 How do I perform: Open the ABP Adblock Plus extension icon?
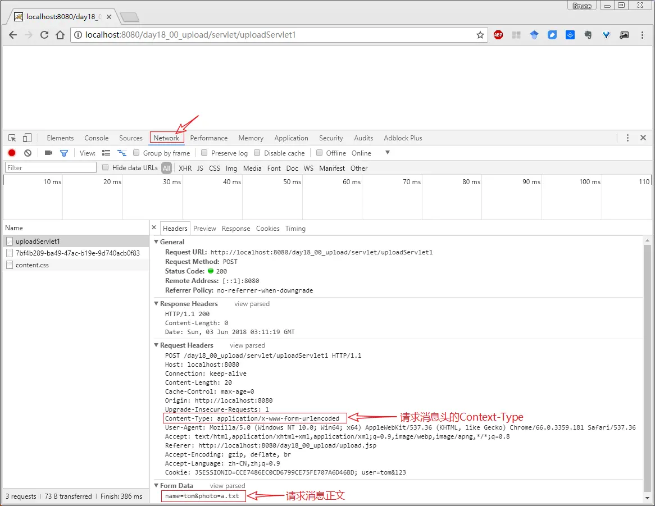(498, 35)
